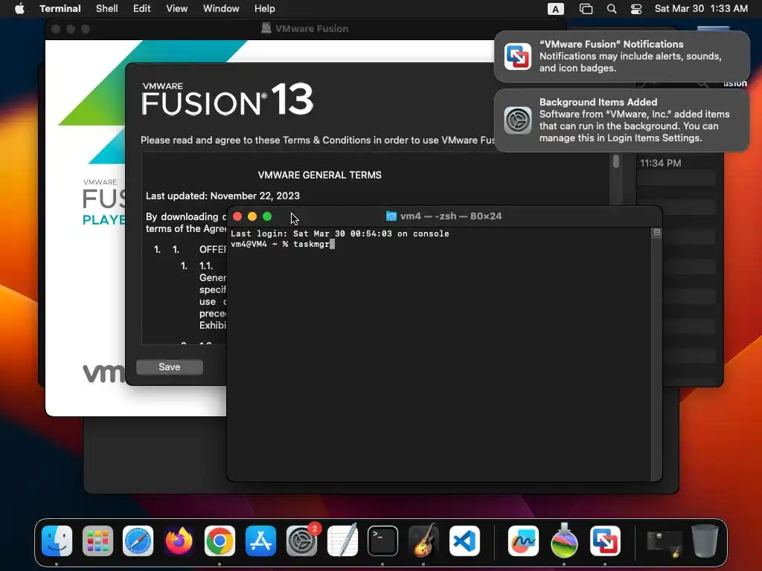Click the Background Items Added notification
The height and width of the screenshot is (571, 762).
(x=622, y=120)
